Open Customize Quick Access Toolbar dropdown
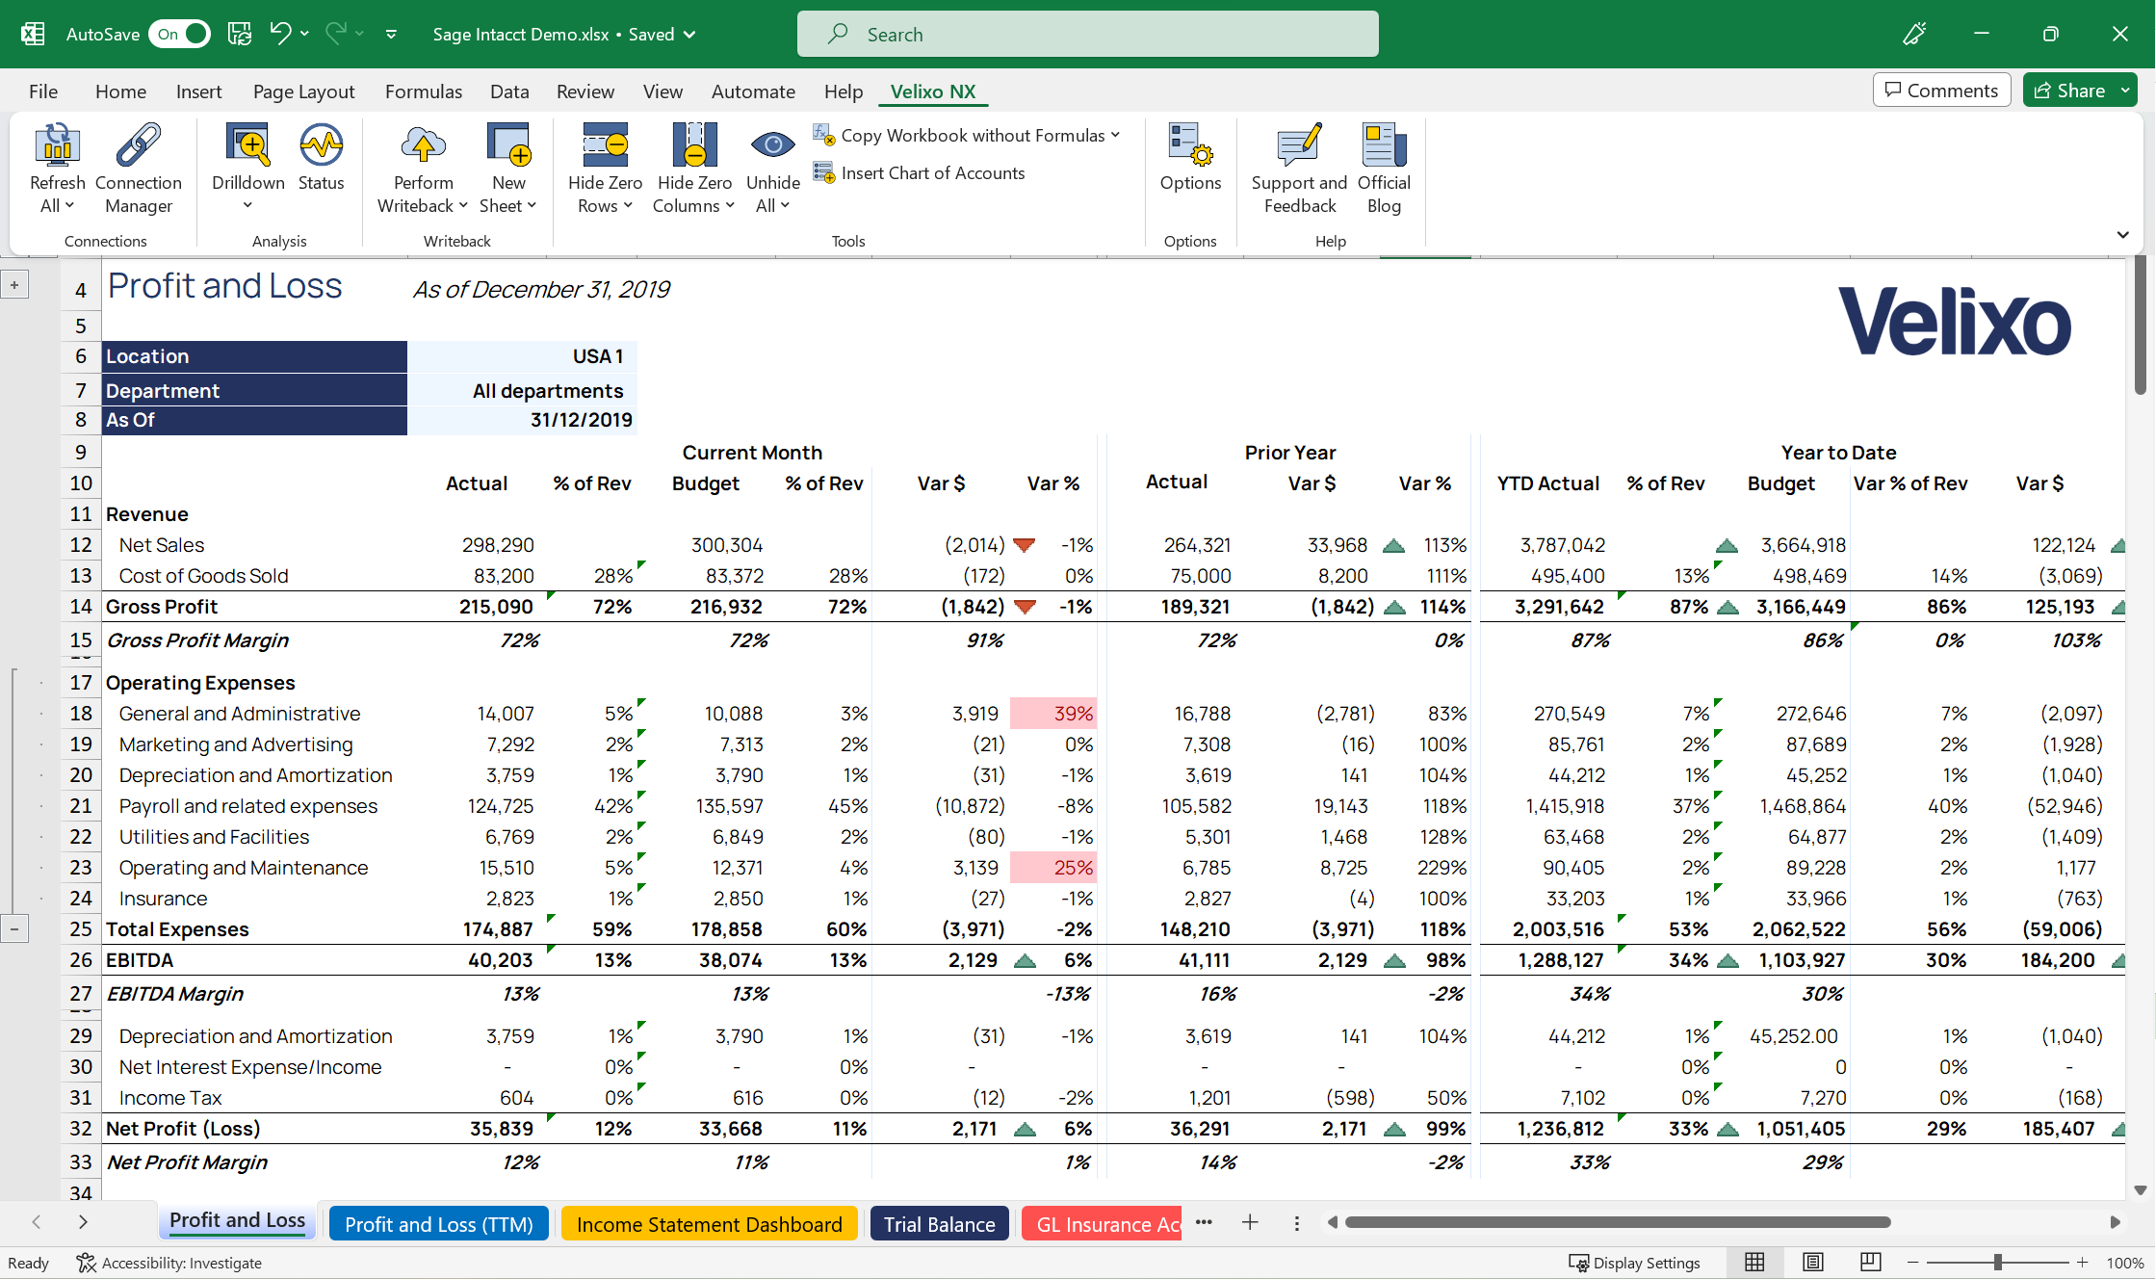2156x1279 pixels. click(391, 34)
